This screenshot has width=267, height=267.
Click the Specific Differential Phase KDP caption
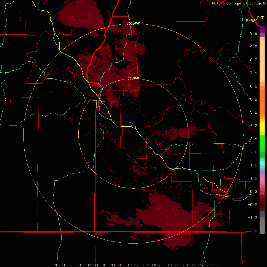[135, 265]
